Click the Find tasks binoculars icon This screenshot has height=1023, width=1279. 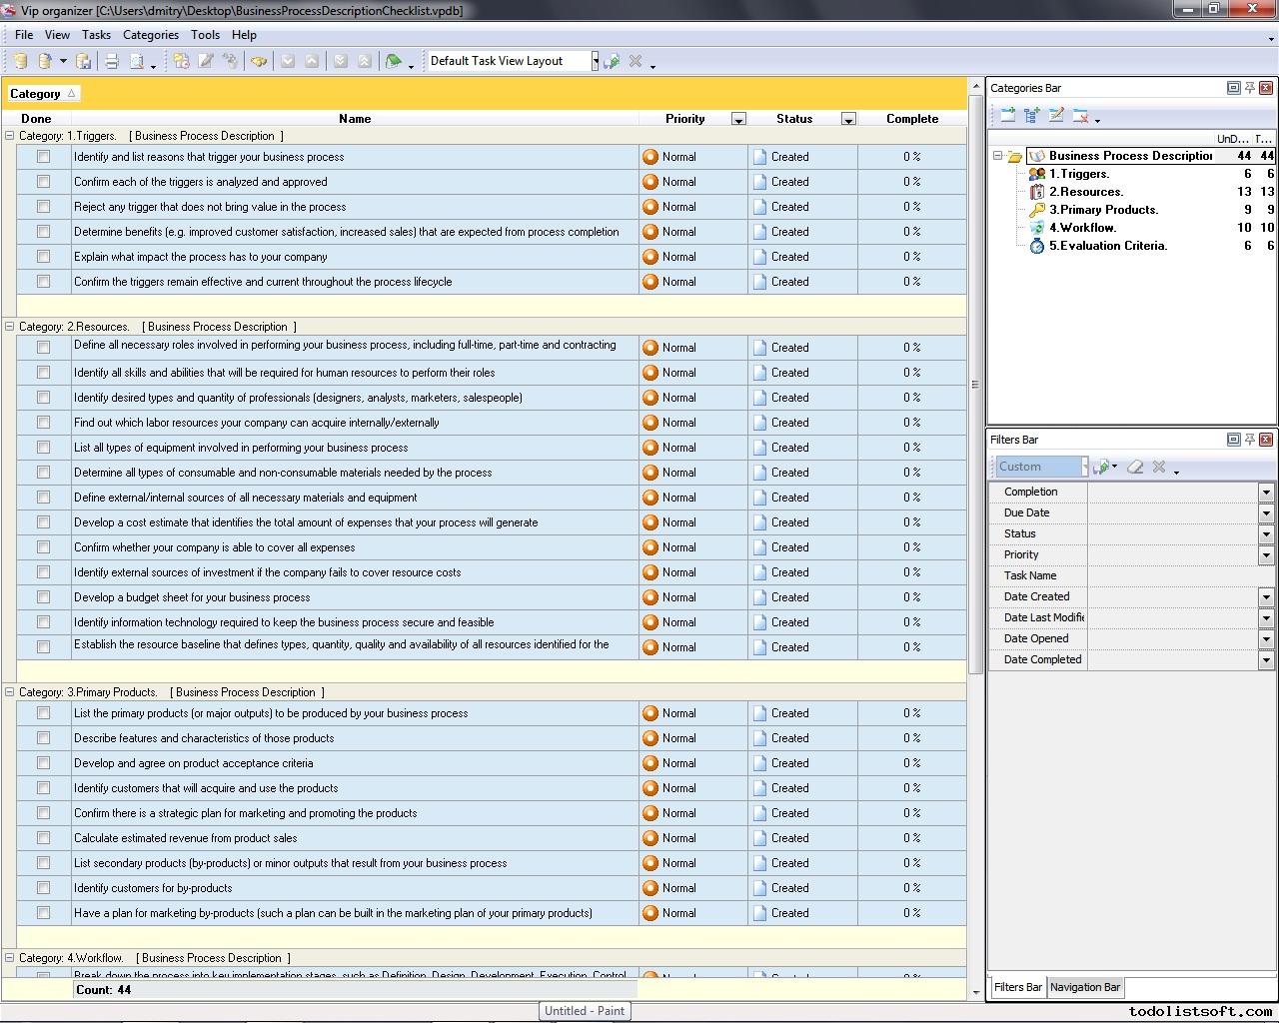(x=258, y=61)
